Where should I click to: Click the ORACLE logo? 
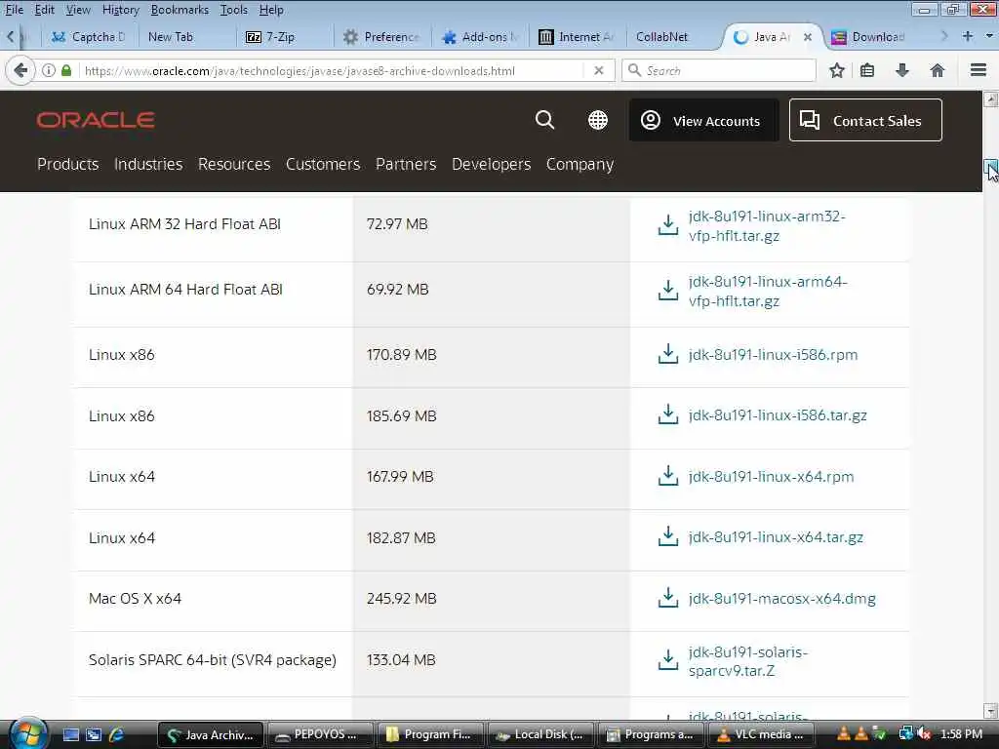click(x=96, y=120)
